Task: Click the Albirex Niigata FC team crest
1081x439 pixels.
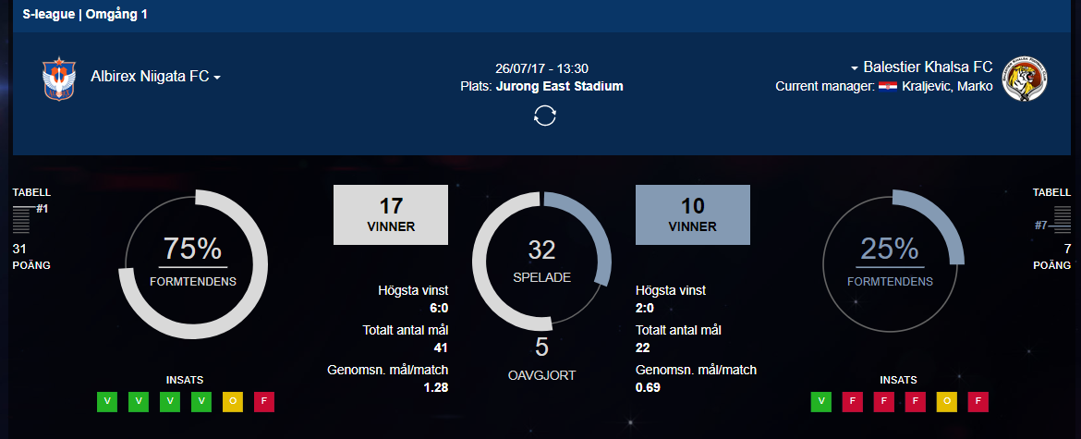Action: [58, 79]
